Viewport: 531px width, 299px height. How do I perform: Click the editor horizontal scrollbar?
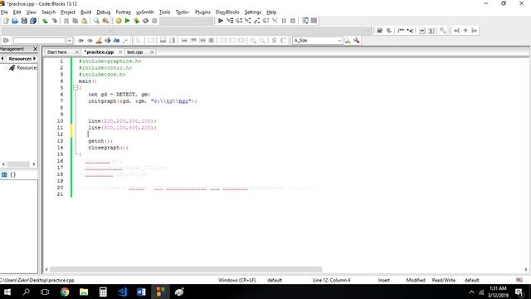click(x=186, y=269)
